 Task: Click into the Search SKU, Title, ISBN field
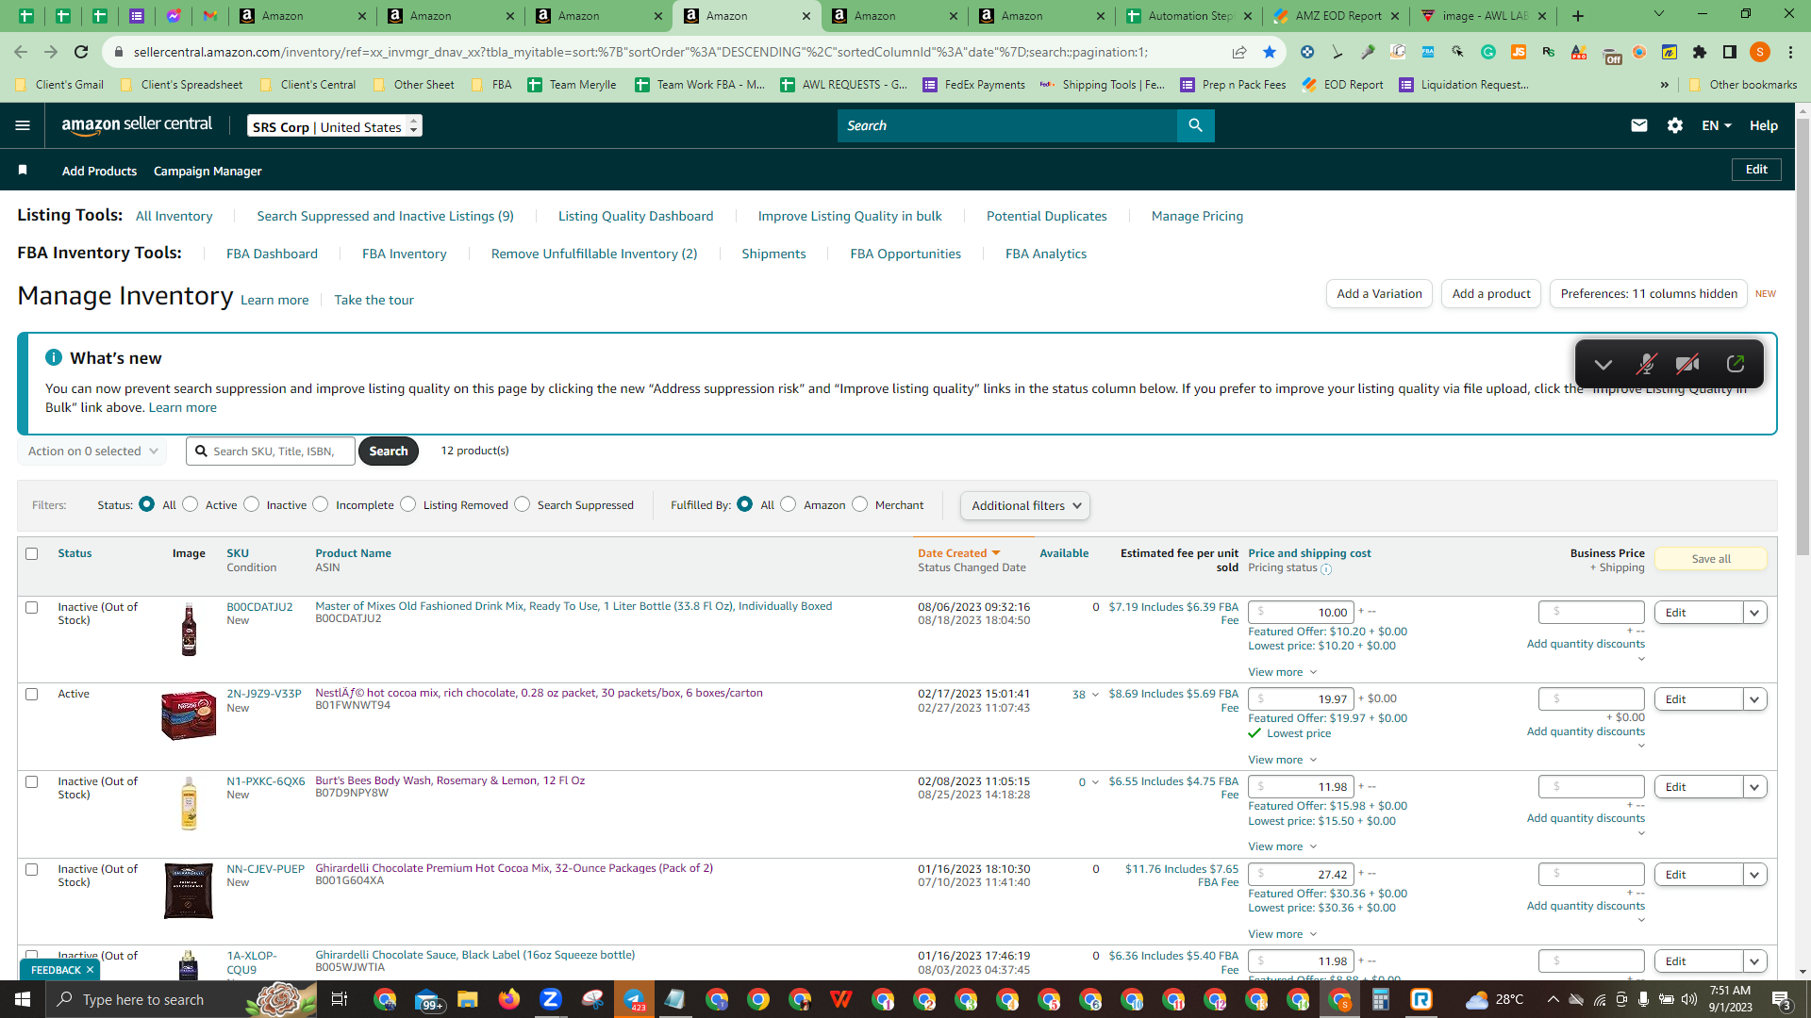pyautogui.click(x=271, y=452)
